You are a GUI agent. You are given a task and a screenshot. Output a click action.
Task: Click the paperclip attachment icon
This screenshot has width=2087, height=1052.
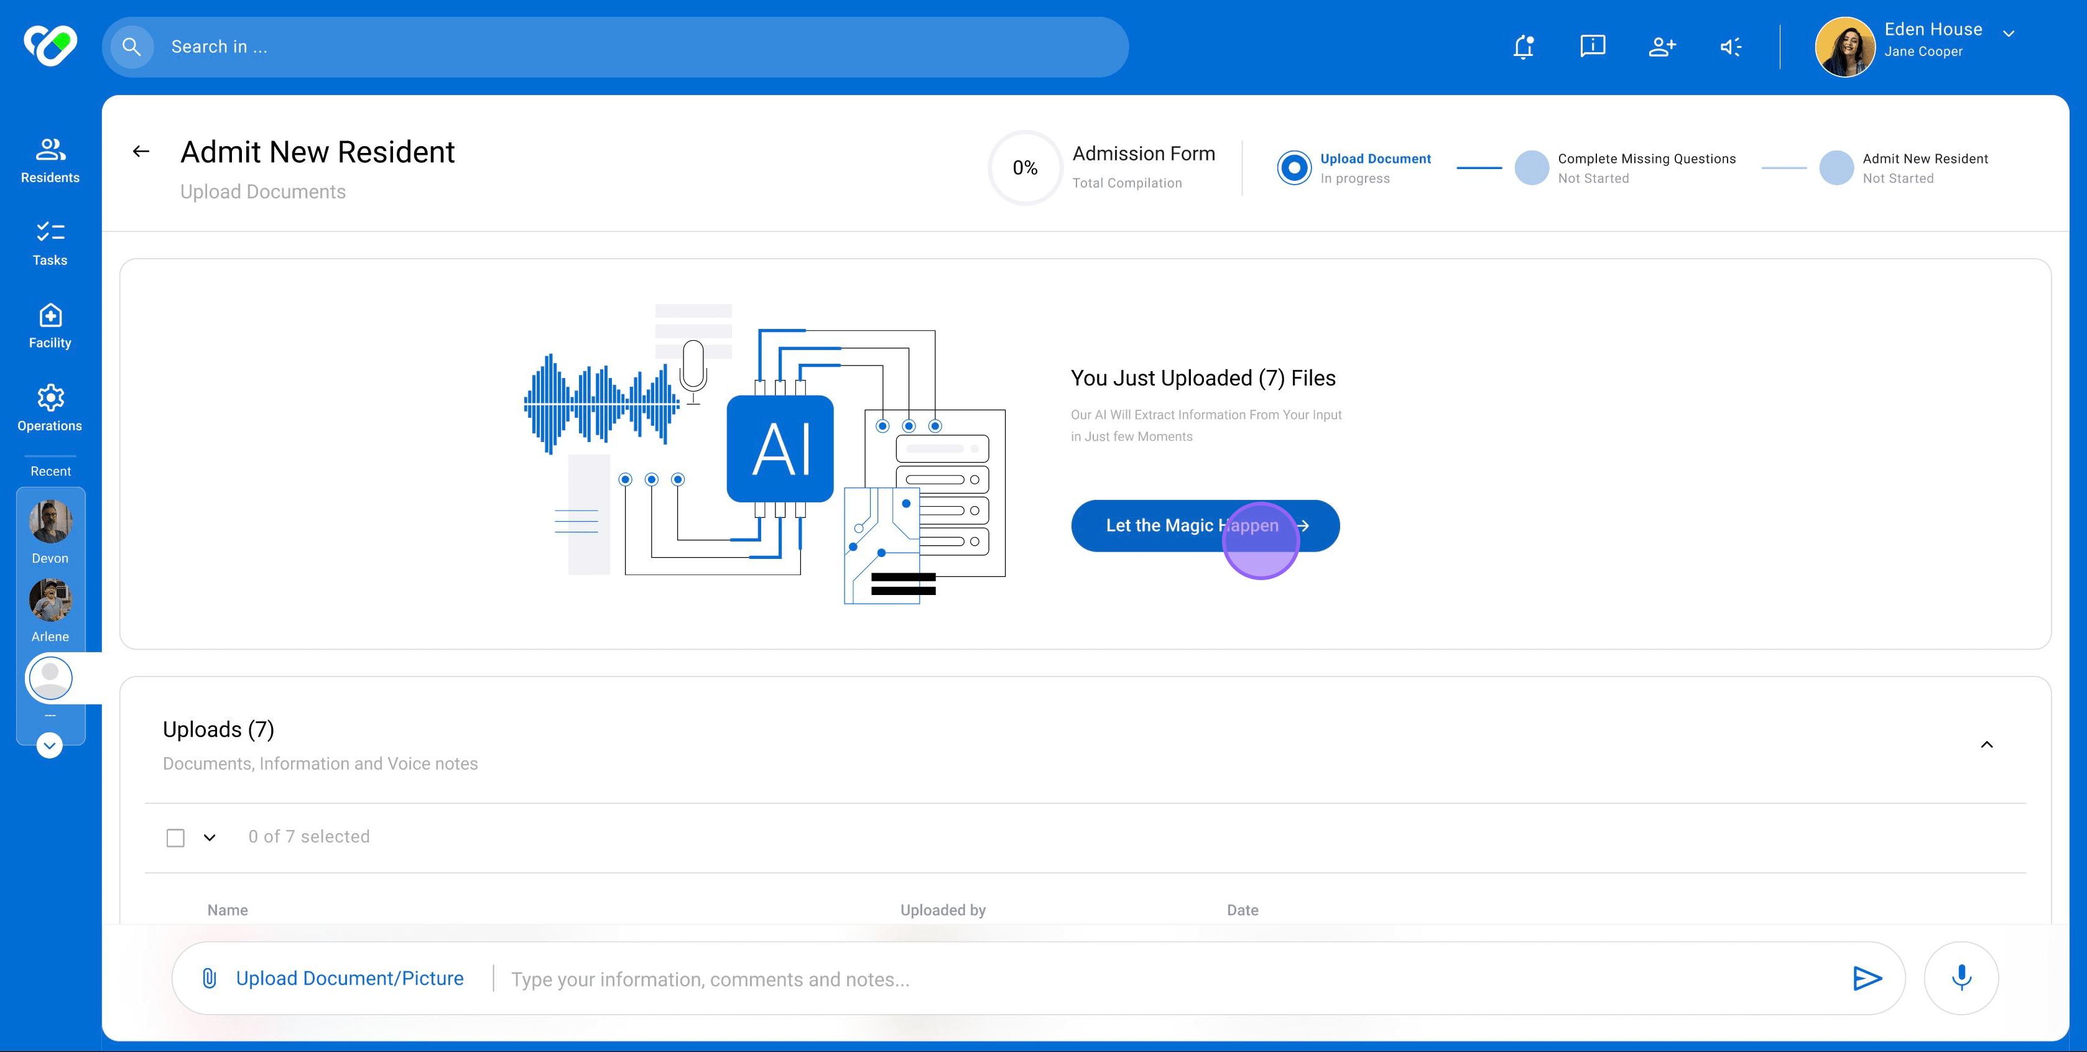[x=209, y=978]
